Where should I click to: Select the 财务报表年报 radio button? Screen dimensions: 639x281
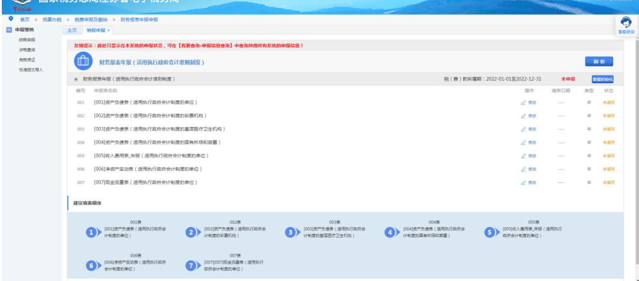tap(76, 79)
